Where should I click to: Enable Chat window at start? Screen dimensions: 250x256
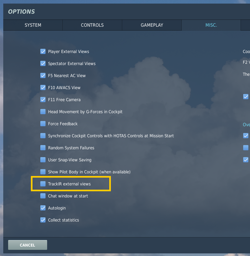[43, 196]
